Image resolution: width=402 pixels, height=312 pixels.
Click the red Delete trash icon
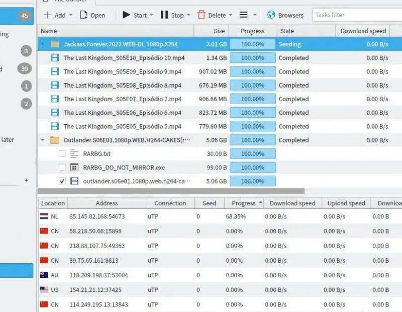(x=202, y=15)
